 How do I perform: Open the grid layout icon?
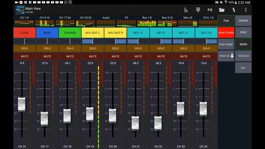[x=198, y=10]
